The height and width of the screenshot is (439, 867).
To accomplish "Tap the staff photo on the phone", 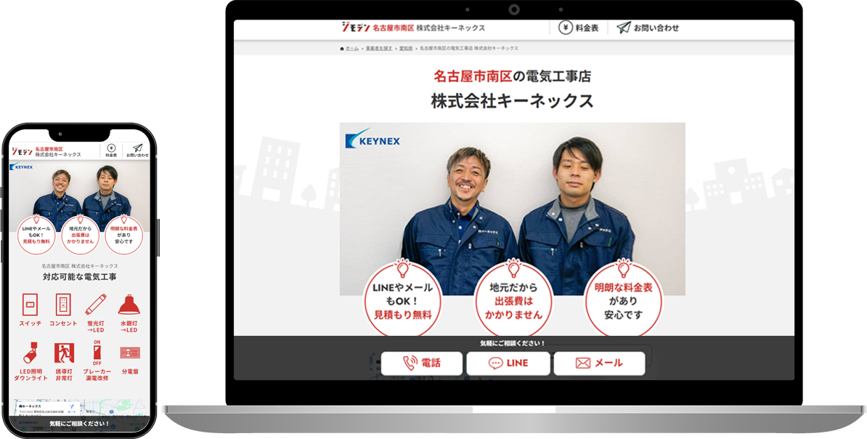I will click(x=80, y=196).
